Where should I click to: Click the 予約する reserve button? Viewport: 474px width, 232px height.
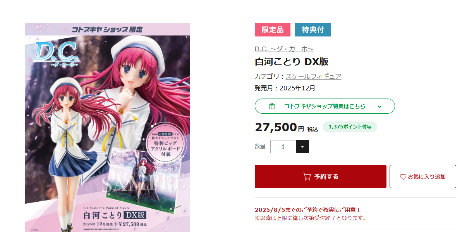(x=321, y=177)
